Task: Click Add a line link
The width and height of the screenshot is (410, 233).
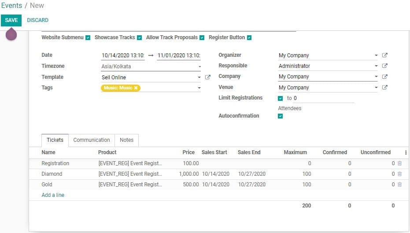Action: click(53, 195)
